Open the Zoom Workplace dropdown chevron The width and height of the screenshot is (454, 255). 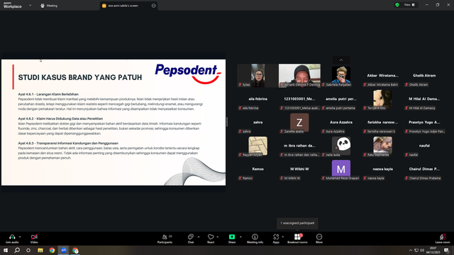[30, 5]
